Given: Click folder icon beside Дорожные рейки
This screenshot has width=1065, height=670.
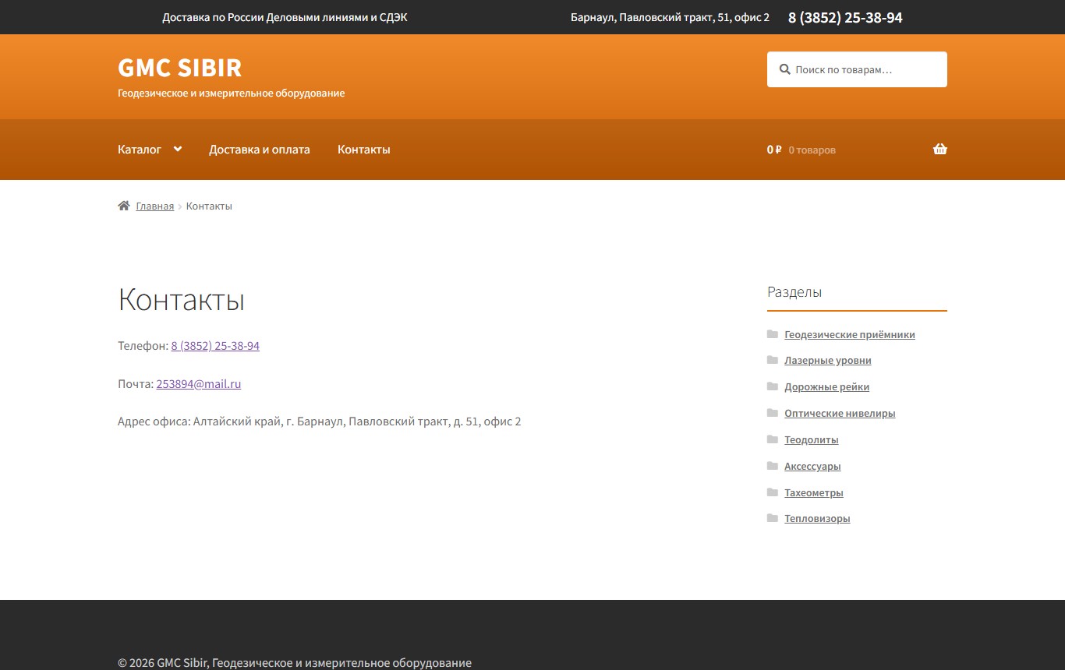Looking at the screenshot, I should coord(773,386).
